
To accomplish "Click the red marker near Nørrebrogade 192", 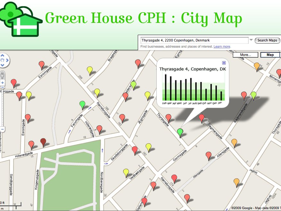I will tap(122, 118).
